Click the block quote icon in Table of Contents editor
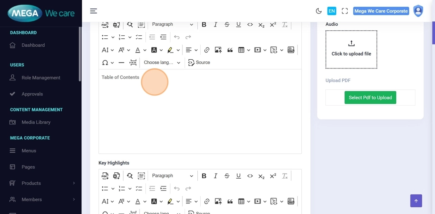The width and height of the screenshot is (435, 214). click(x=230, y=50)
